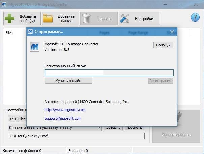The width and height of the screenshot is (204, 154).
Task: Open the http://www.mgosoft.com link
Action: pyautogui.click(x=65, y=110)
